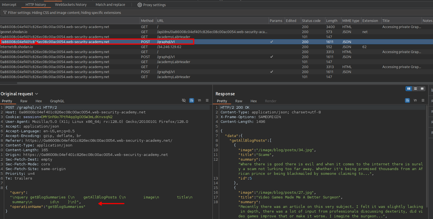This screenshot has width=433, height=219.
Task: Toggle word wrap icon in response editor
Action: point(407,100)
